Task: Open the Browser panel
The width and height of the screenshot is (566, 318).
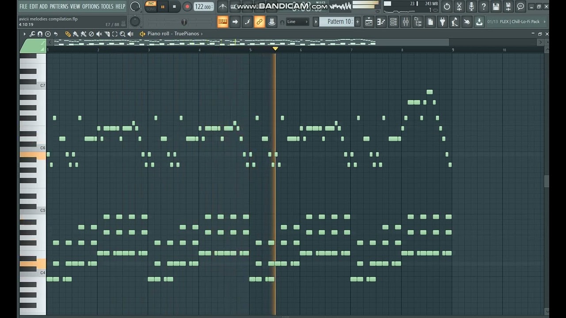Action: tap(417, 22)
